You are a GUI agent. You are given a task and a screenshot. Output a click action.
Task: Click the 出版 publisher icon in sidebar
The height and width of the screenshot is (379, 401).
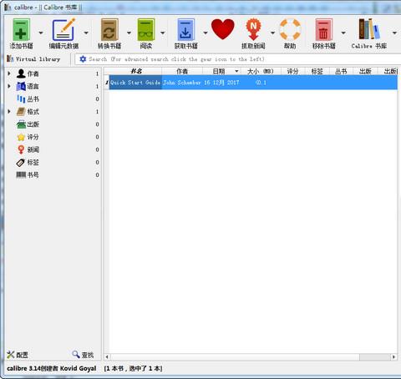pos(21,124)
